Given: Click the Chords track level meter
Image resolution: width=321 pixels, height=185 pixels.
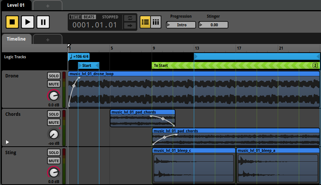Looking at the screenshot, I should pos(64,128).
